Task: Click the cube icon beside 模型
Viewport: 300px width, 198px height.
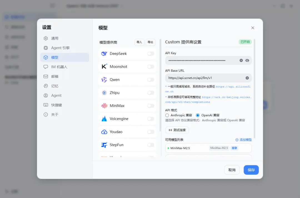Action: (46, 57)
